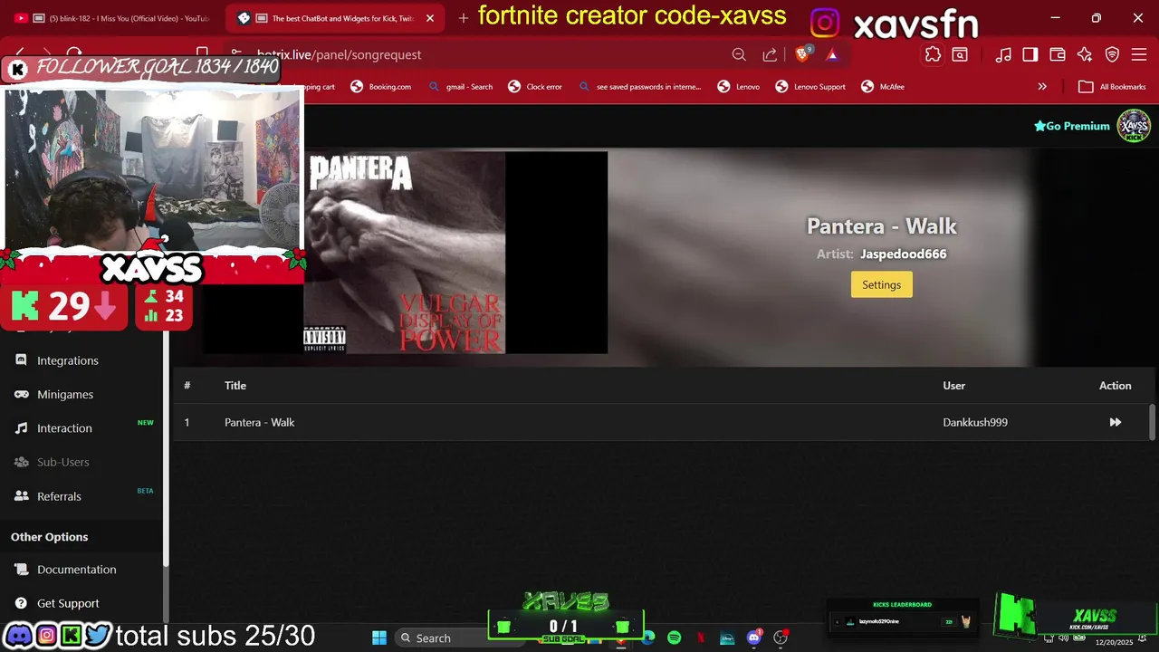Click the user name Dankkush999
The height and width of the screenshot is (652, 1159).
pos(975,422)
